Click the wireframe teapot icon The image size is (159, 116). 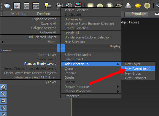[x=119, y=5]
